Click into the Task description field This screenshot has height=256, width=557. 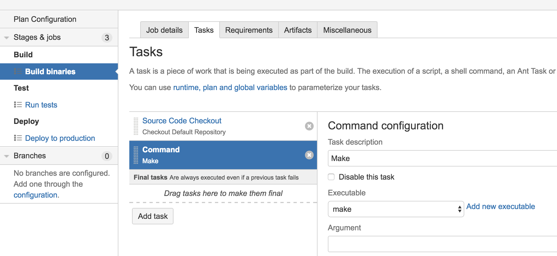(x=442, y=158)
